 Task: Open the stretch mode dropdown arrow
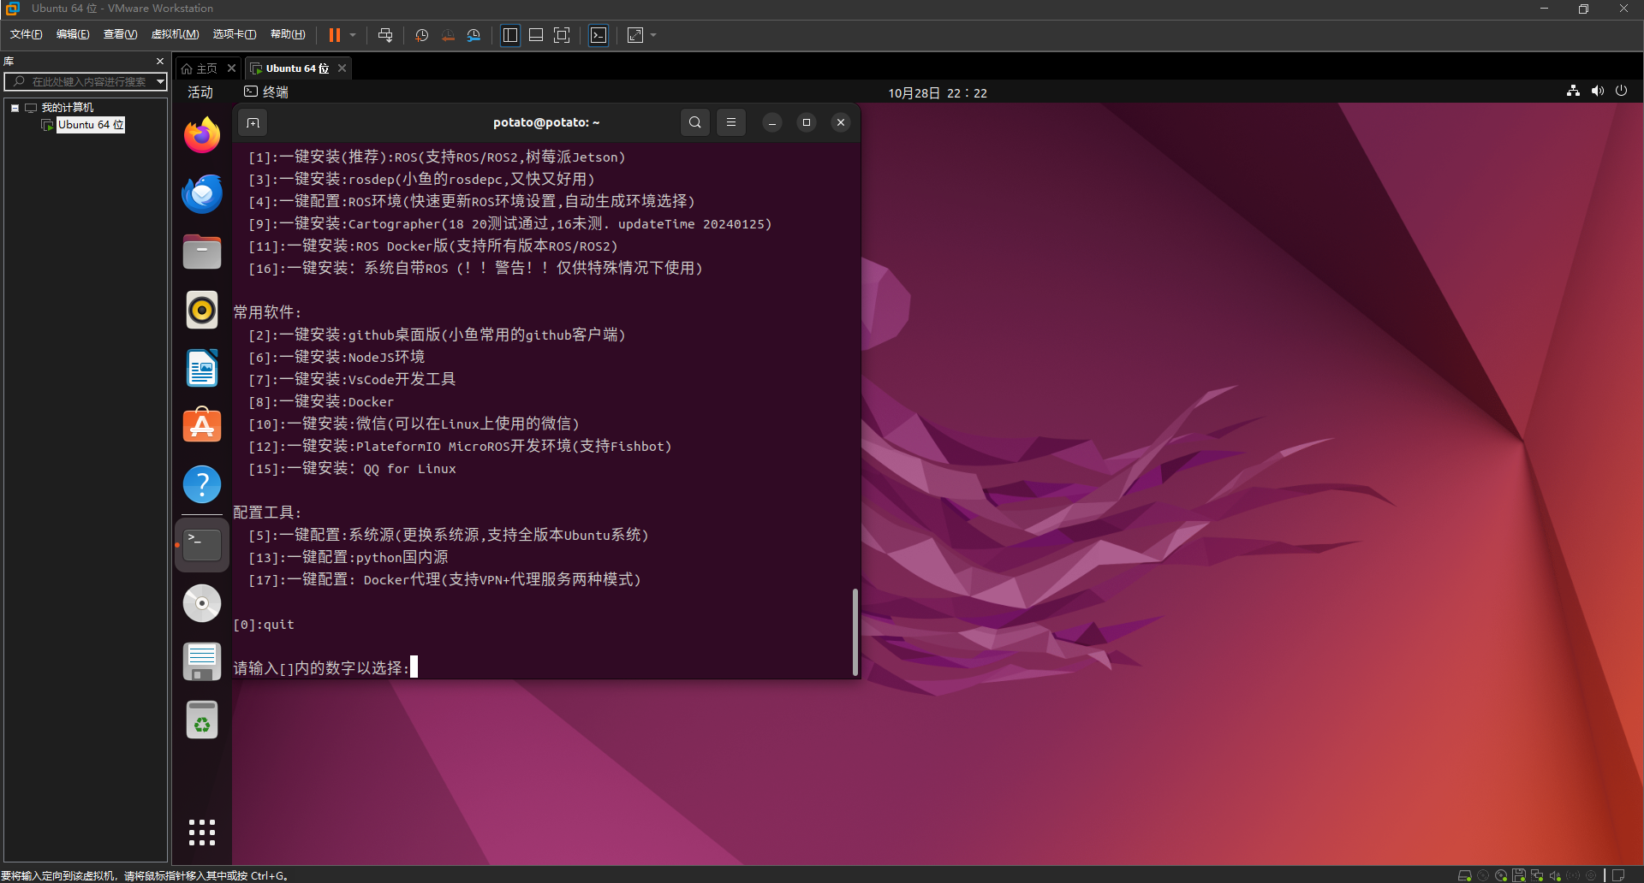click(x=652, y=35)
